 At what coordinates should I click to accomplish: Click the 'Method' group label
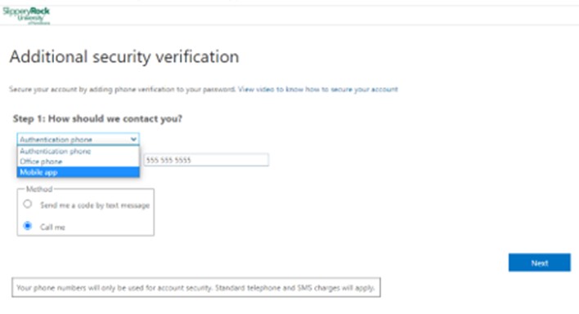(x=39, y=189)
